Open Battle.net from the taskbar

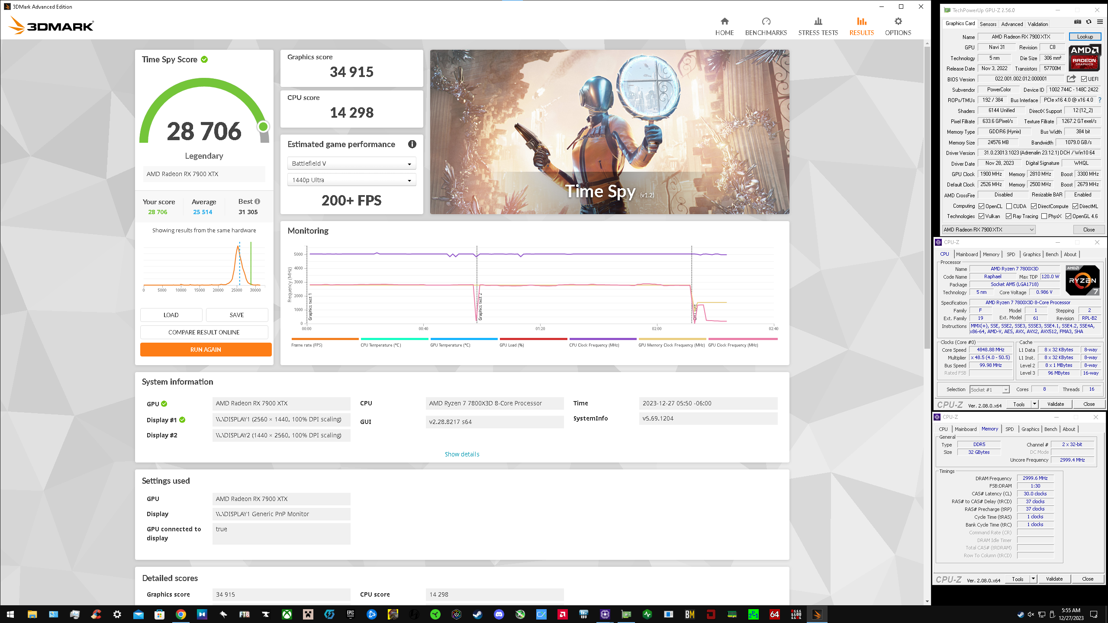click(x=372, y=614)
